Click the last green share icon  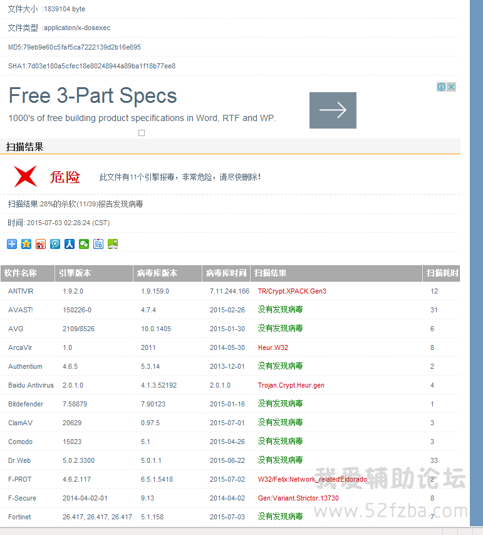[x=113, y=244]
